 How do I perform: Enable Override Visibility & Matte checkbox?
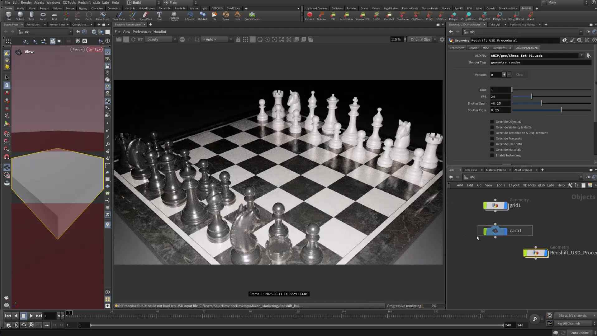point(492,127)
